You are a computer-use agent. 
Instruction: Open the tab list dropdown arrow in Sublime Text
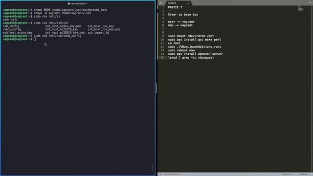pyautogui.click(x=310, y=3)
